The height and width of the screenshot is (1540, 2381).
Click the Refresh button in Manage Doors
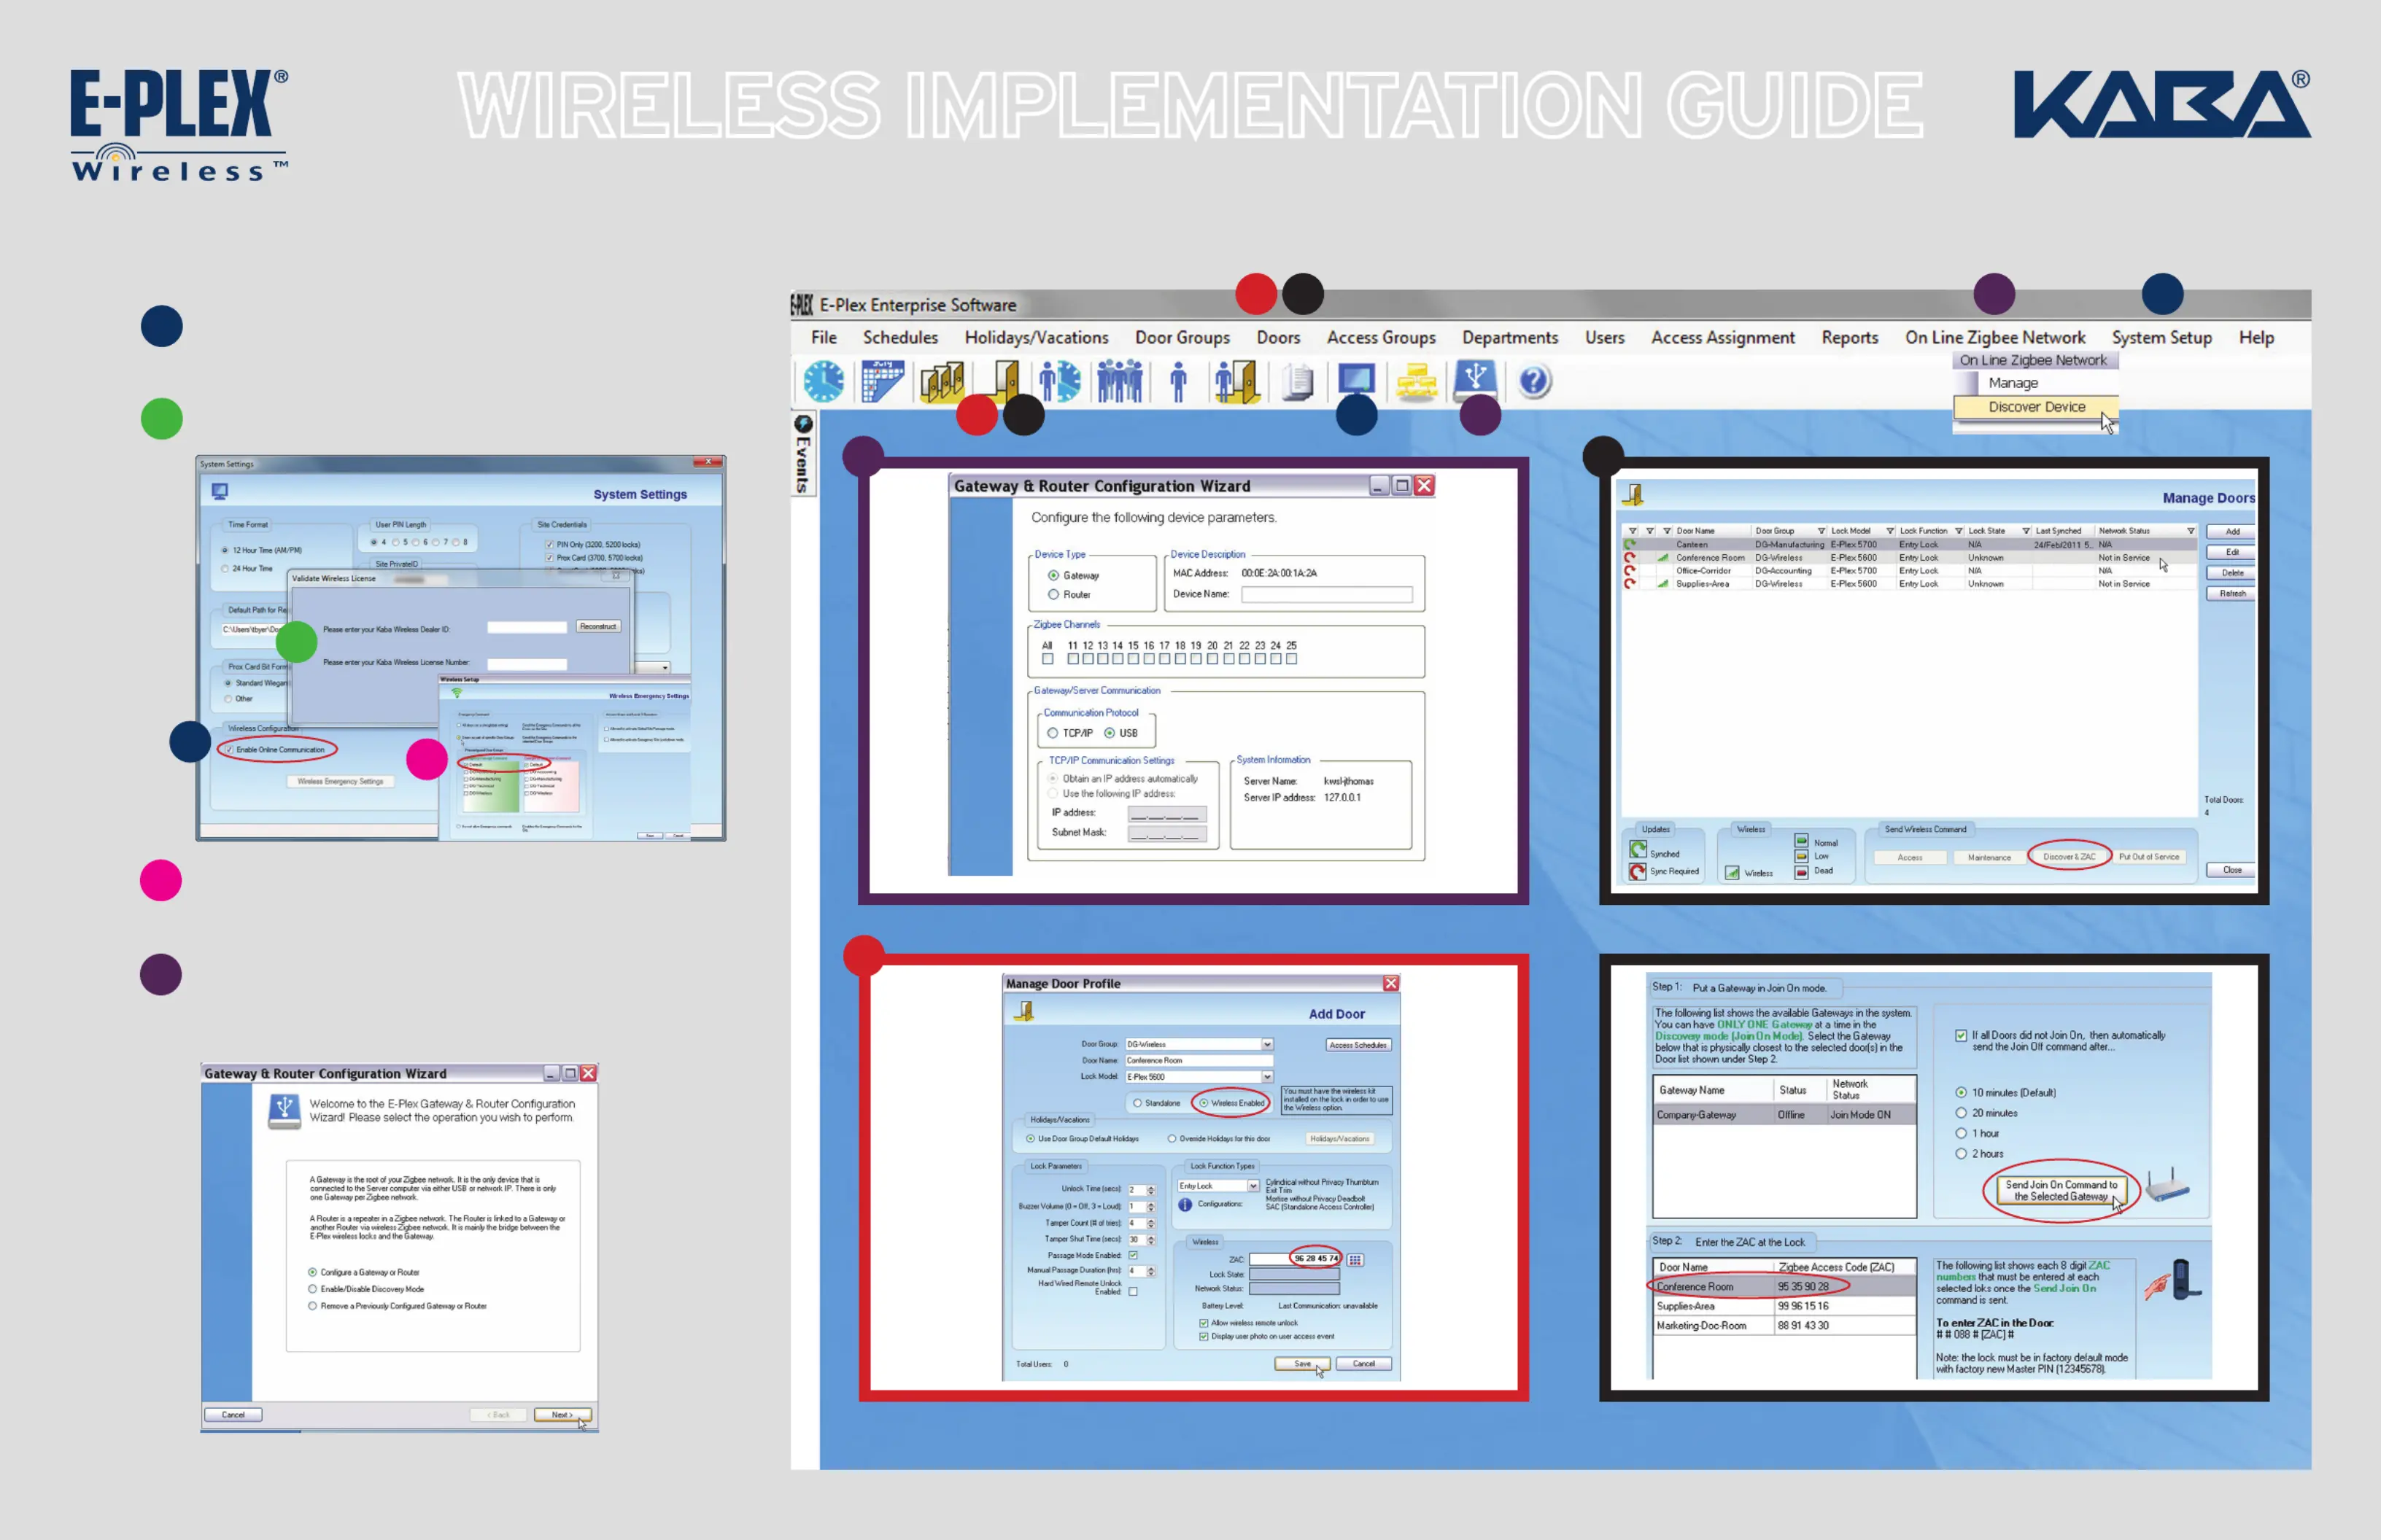(2231, 594)
